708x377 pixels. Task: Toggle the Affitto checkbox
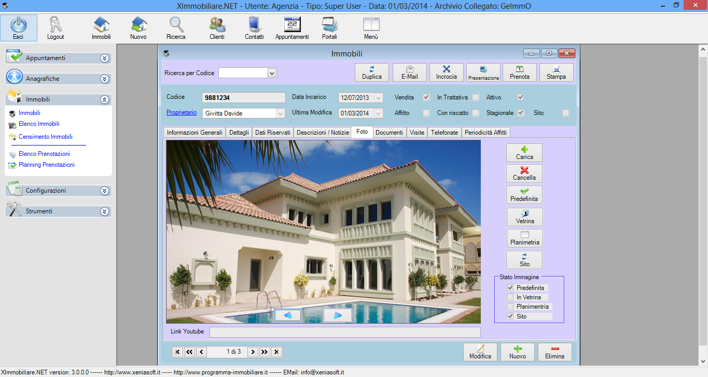pos(426,113)
